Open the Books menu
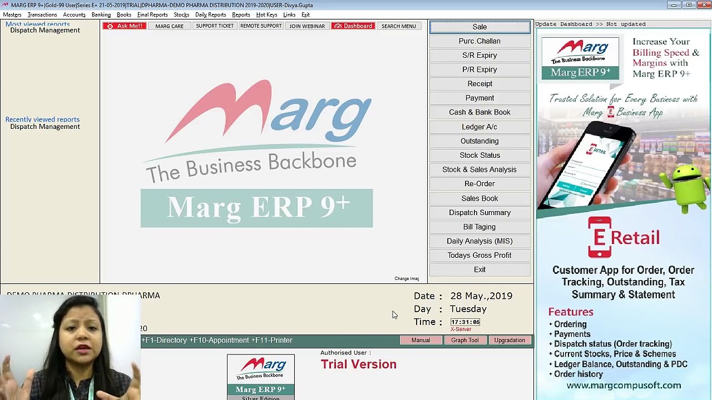Image resolution: width=712 pixels, height=400 pixels. click(124, 14)
